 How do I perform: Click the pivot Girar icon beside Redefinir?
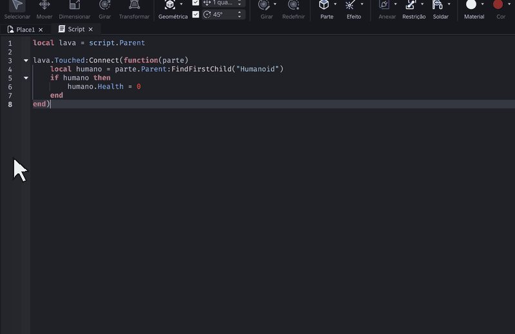[264, 4]
